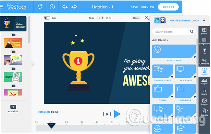This screenshot has height=134, width=211.
Task: Click the play current slide bracket button
Action: [x=107, y=114]
